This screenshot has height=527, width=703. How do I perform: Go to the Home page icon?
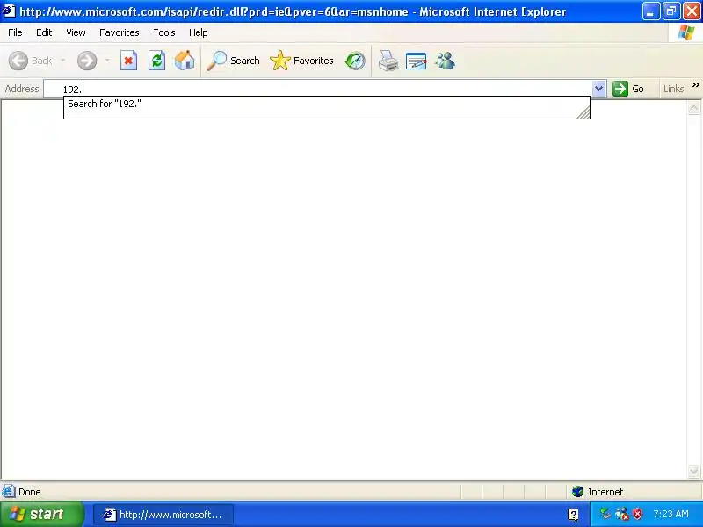[185, 61]
